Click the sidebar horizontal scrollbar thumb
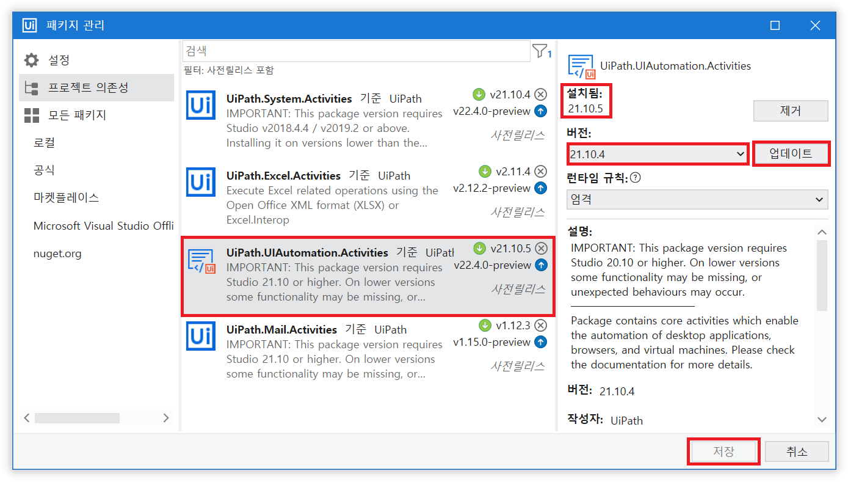 click(x=77, y=418)
